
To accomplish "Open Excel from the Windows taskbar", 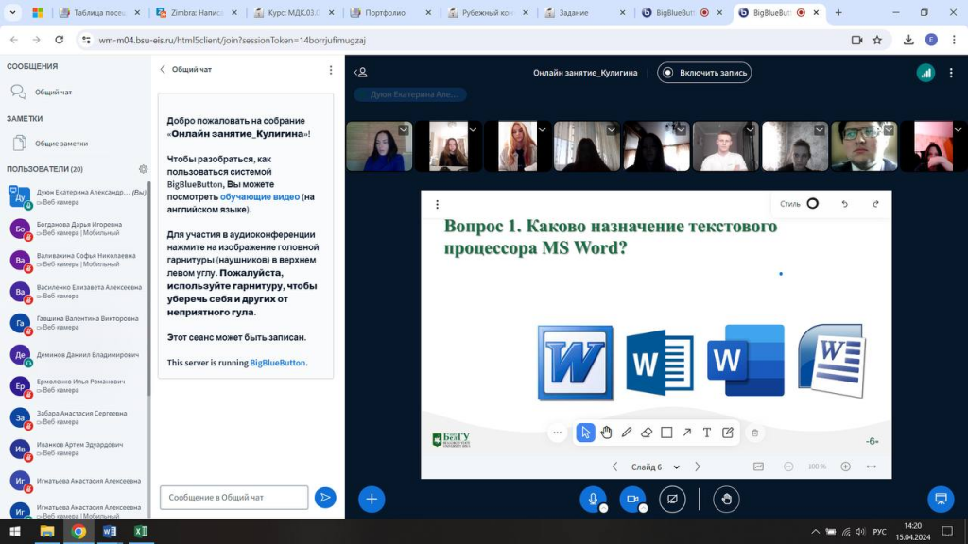I will (141, 532).
